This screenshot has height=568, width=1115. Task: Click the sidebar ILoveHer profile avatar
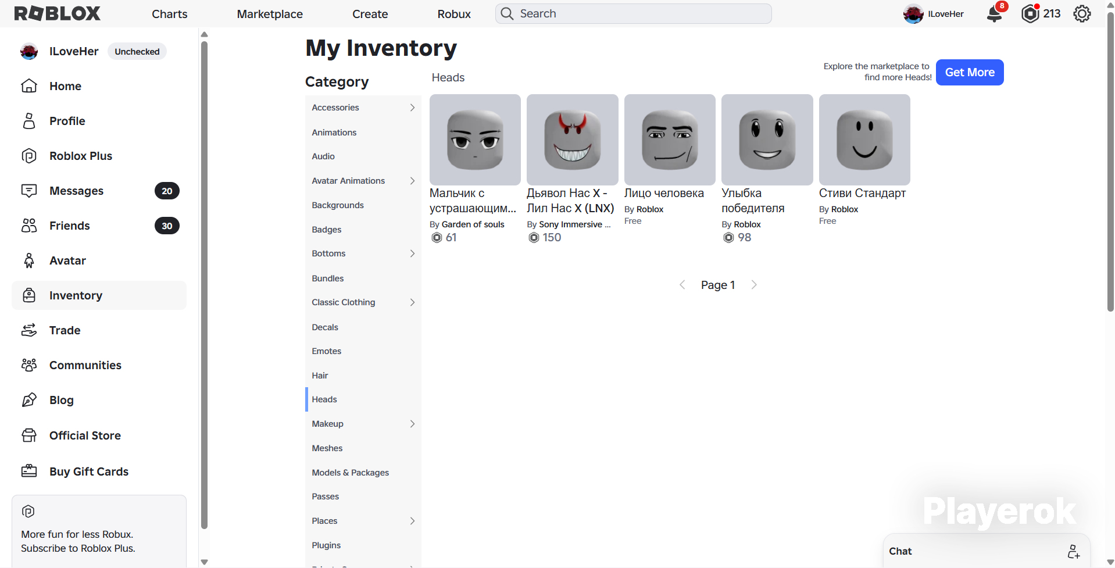click(29, 51)
